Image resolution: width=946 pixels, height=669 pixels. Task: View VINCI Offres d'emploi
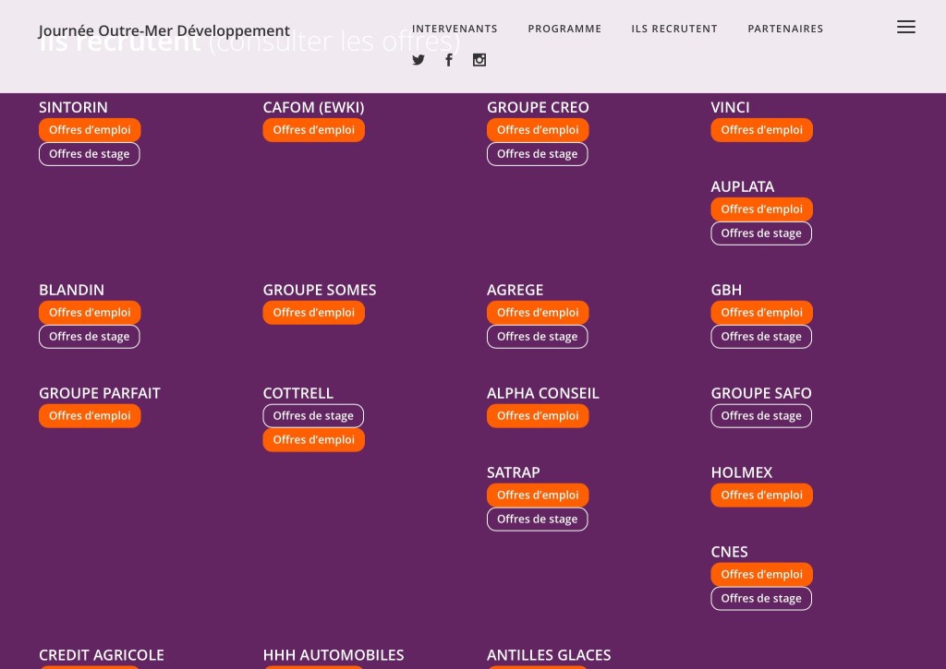point(762,130)
